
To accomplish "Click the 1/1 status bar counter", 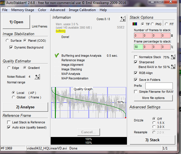I will 165,148.
